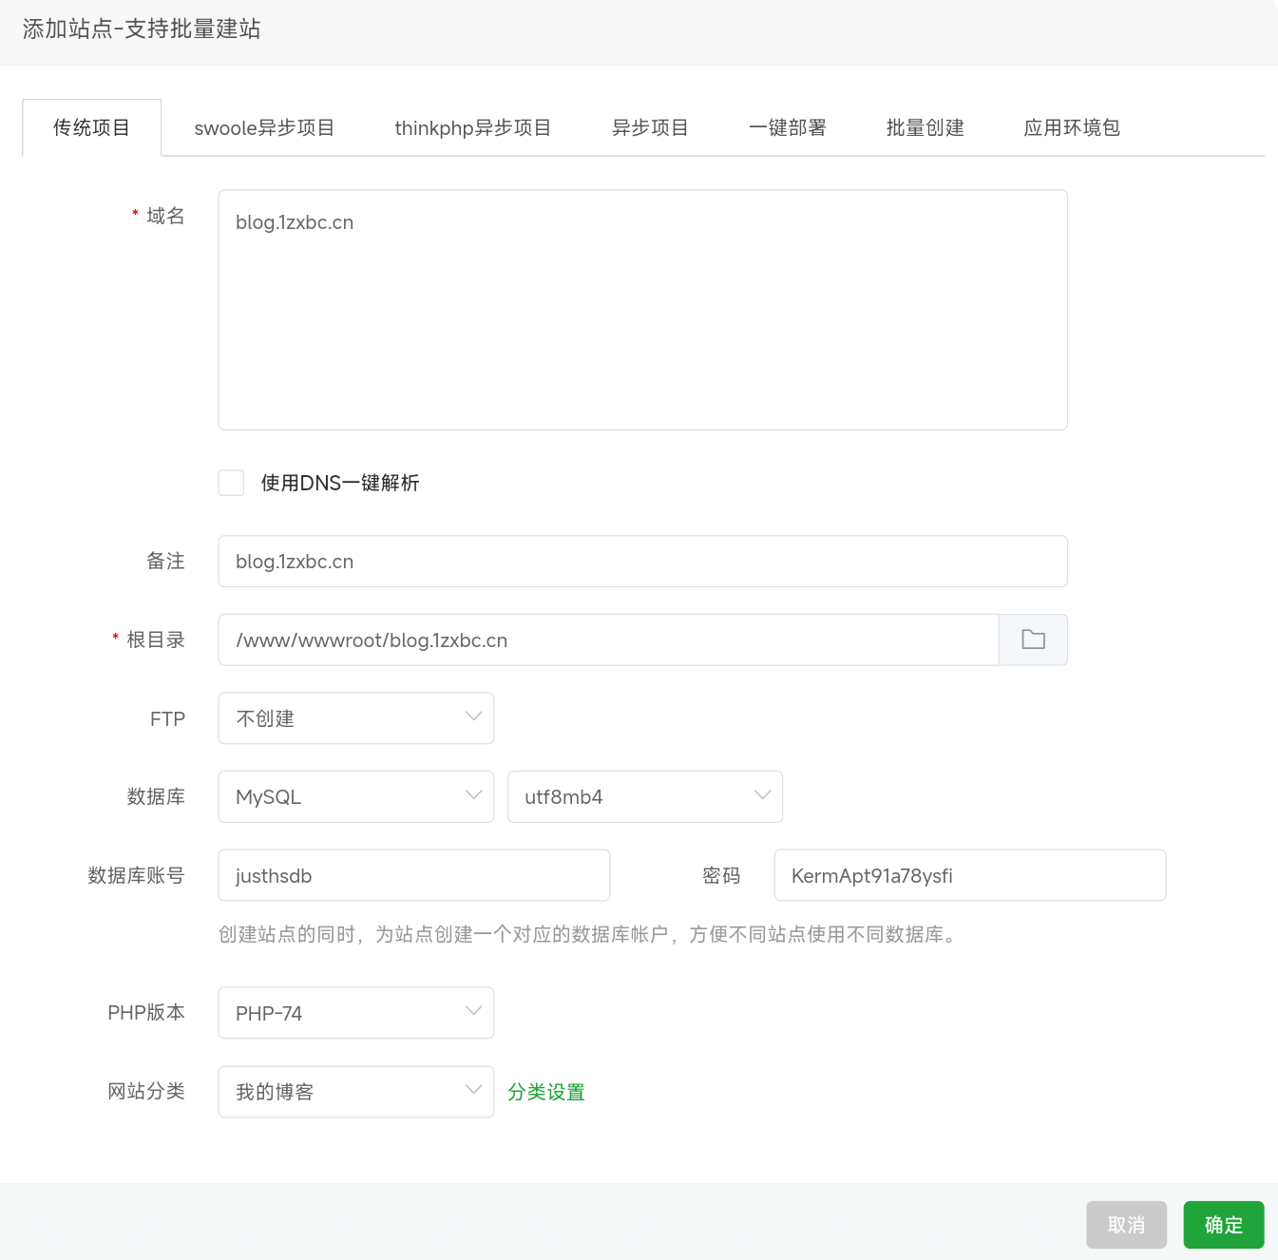Click the 取消 cancel button

point(1126,1225)
